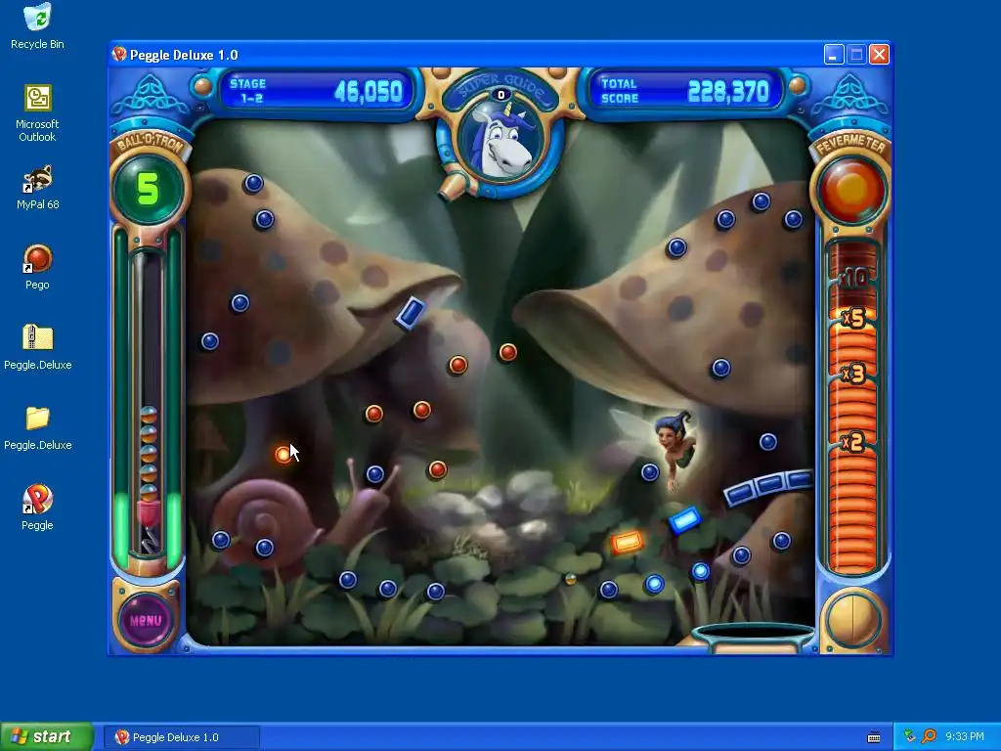Click the magnifier icon in system tray
The height and width of the screenshot is (751, 1001).
929,737
